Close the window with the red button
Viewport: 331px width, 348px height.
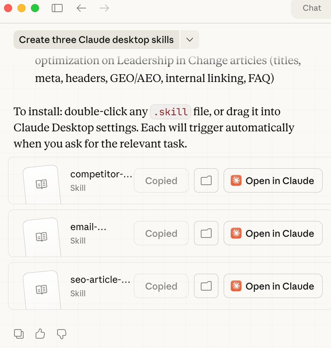click(x=8, y=8)
